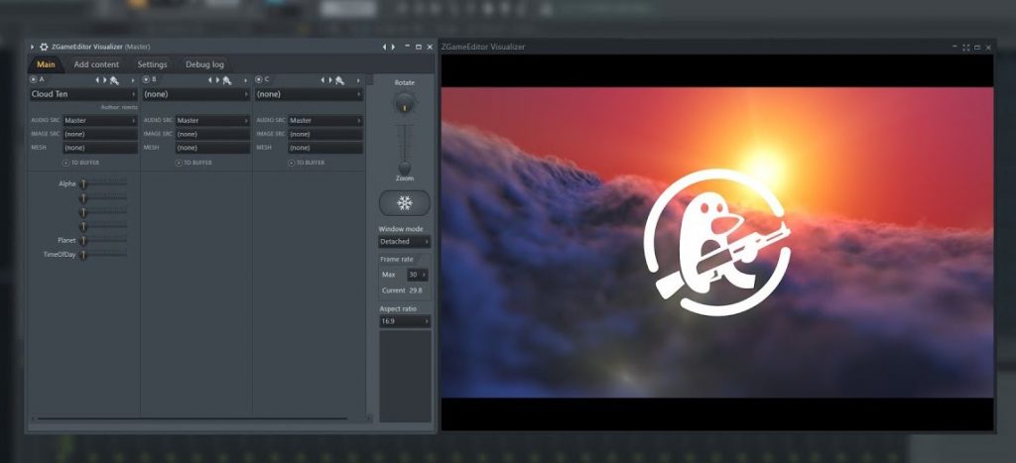Expand the Aspect ratio 16:9 dropdown

pyautogui.click(x=405, y=322)
